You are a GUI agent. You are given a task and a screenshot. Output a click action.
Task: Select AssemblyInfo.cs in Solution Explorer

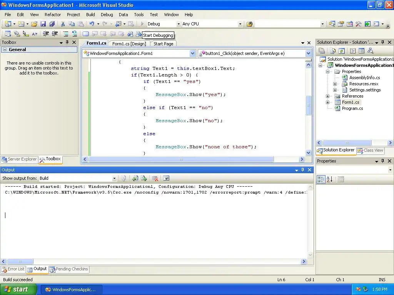click(x=364, y=78)
